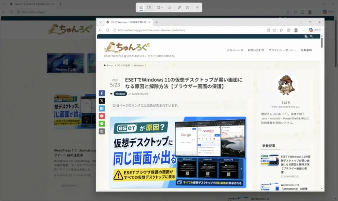Click the ホーム breadcrumb link
338x201 pixels.
click(x=108, y=65)
